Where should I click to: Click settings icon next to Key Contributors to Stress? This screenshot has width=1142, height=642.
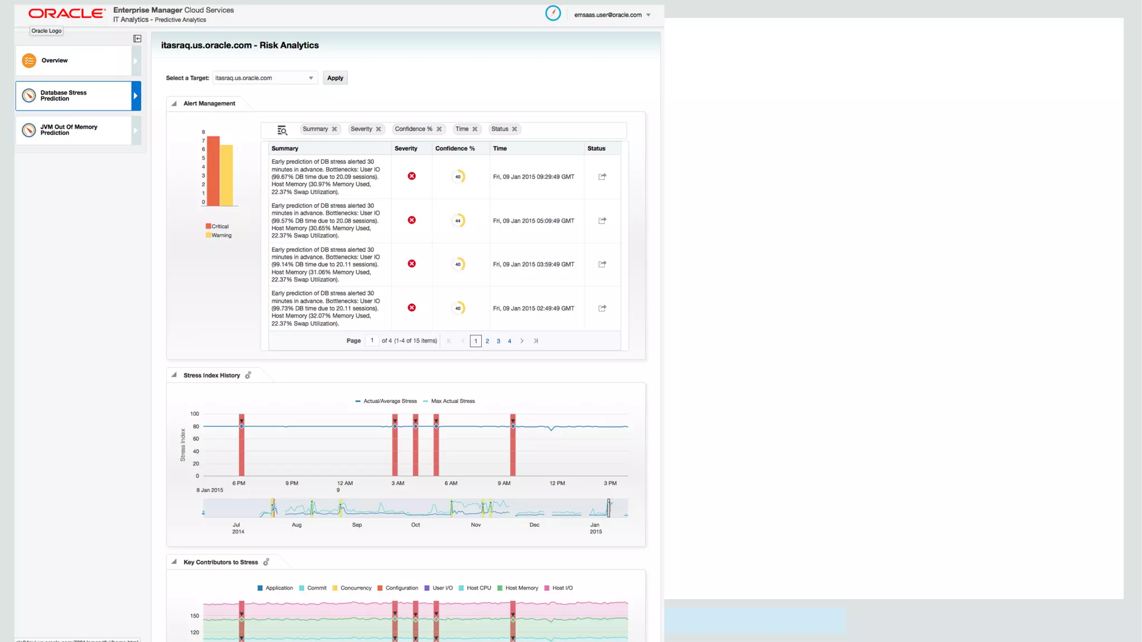coord(266,562)
